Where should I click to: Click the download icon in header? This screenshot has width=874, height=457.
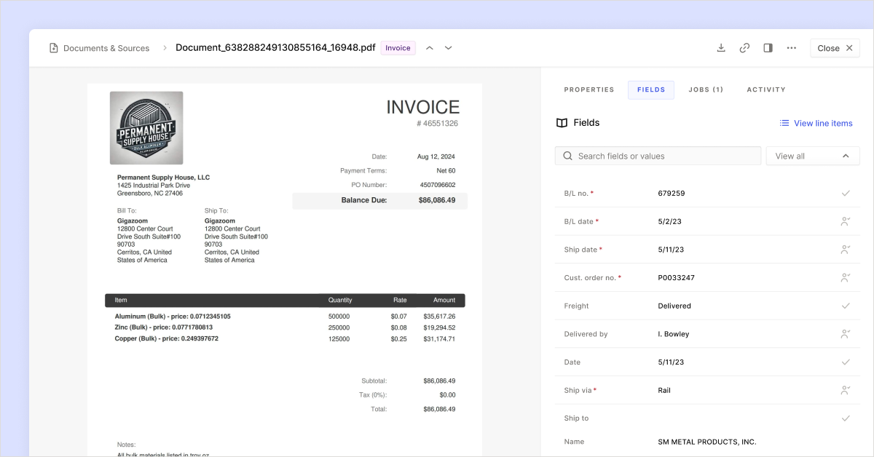(721, 48)
